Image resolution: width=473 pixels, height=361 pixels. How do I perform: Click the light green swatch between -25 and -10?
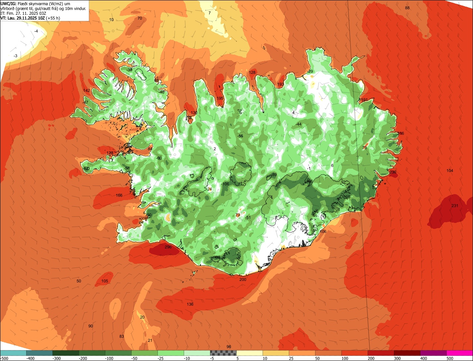[171, 353]
